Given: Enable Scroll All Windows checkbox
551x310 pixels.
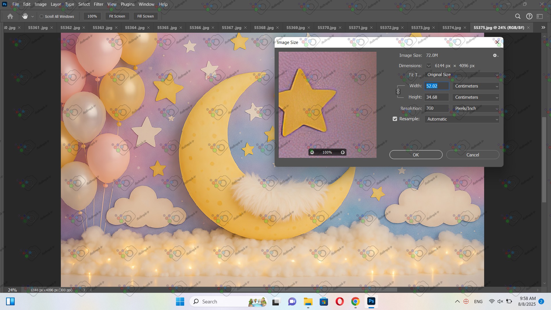Looking at the screenshot, I should (42, 16).
